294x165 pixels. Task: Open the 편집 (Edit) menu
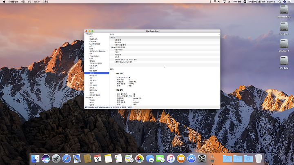tap(29, 2)
